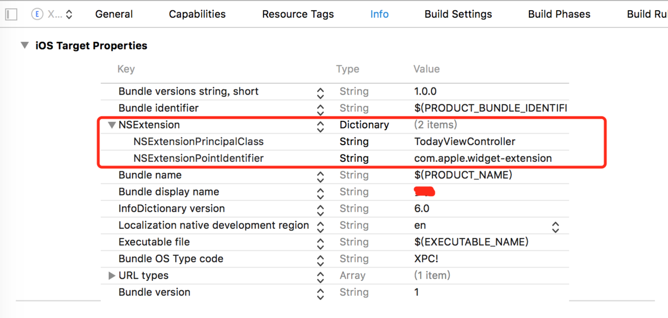Select the Resource Tags tab
This screenshot has height=318, width=668.
(298, 15)
